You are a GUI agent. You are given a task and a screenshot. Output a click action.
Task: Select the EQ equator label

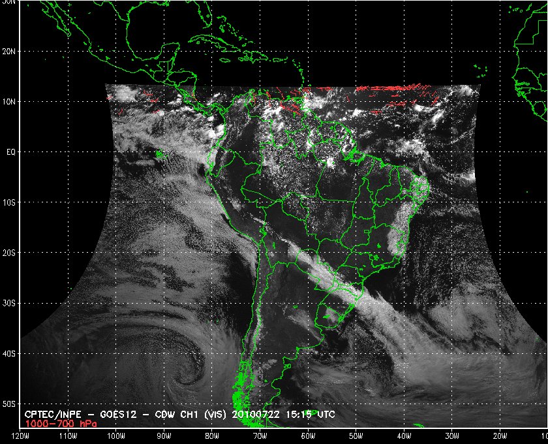pyautogui.click(x=11, y=152)
